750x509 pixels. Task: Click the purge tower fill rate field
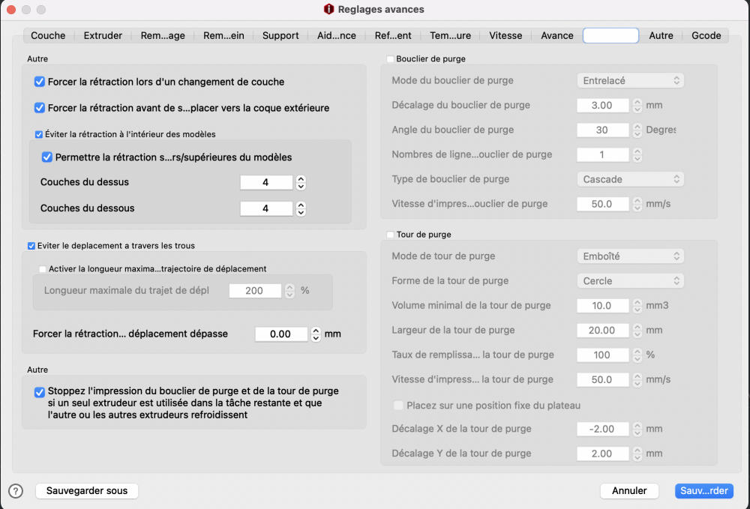coord(603,355)
